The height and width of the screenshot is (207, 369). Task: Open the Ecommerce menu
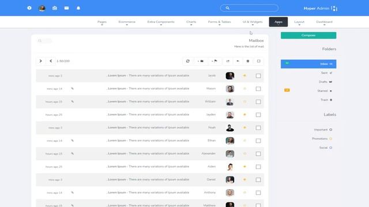(x=127, y=22)
